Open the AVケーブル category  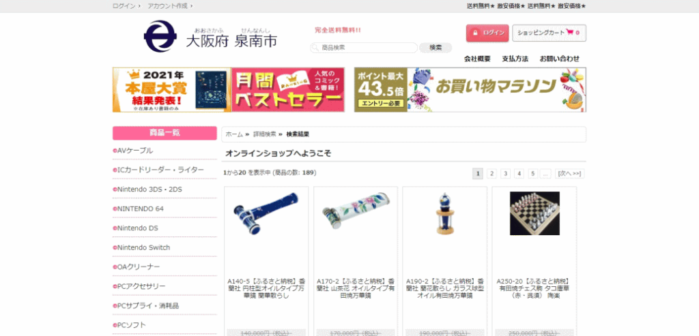pyautogui.click(x=135, y=151)
